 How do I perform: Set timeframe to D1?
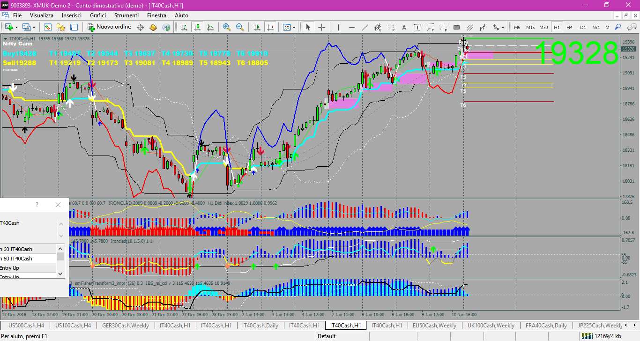(583, 27)
